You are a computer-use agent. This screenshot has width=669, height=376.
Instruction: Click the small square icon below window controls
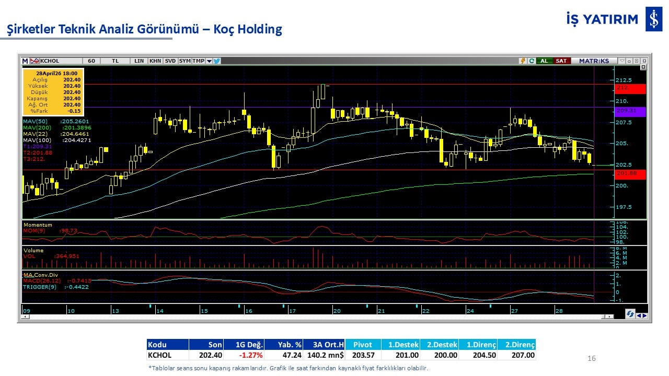pos(643,67)
